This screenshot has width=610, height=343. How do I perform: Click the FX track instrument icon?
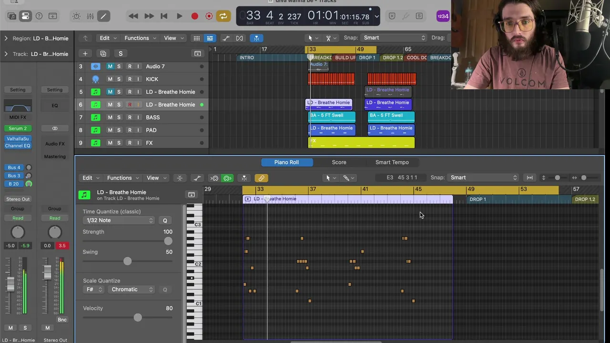pyautogui.click(x=96, y=143)
